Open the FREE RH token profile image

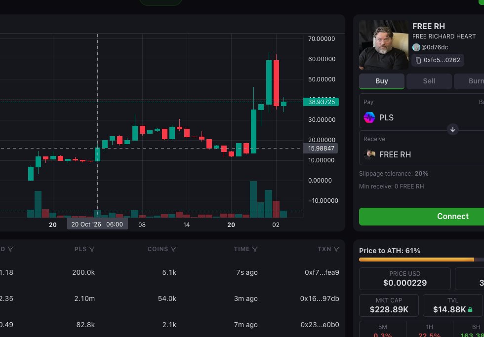(x=384, y=45)
